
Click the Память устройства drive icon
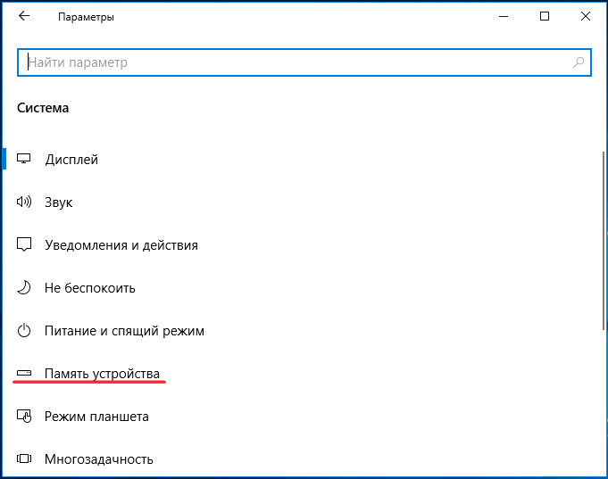pyautogui.click(x=23, y=373)
